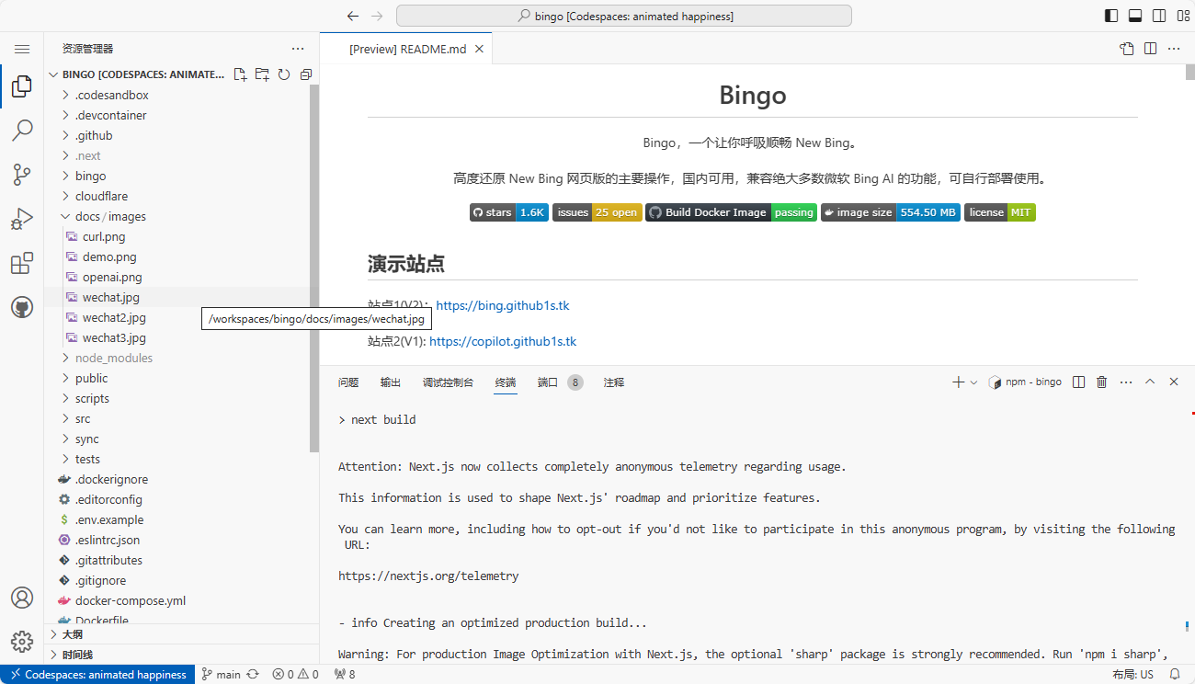The image size is (1195, 684).
Task: Click the New Folder icon in explorer
Action: 263,74
